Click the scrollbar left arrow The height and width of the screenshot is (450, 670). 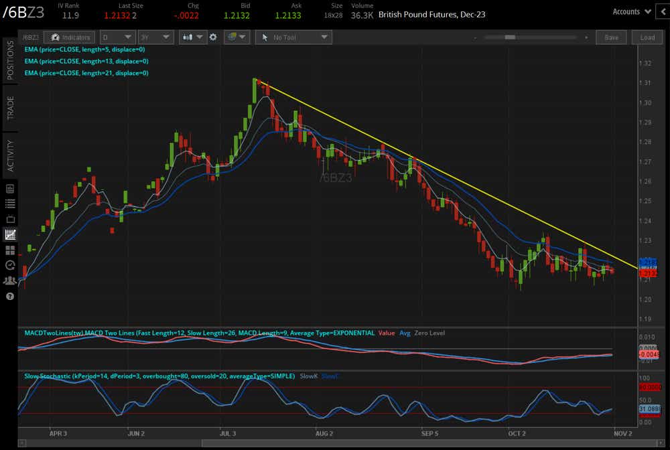click(x=22, y=443)
